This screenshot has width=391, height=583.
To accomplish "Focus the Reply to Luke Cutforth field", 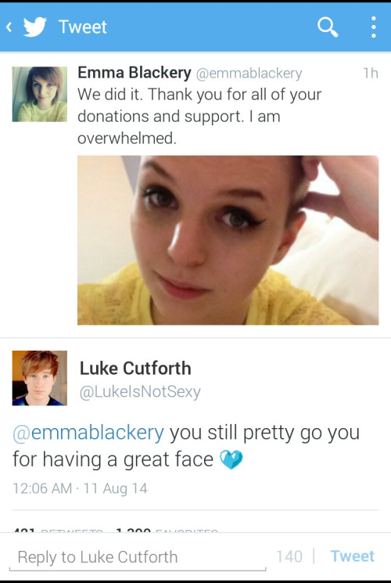I will [x=138, y=557].
